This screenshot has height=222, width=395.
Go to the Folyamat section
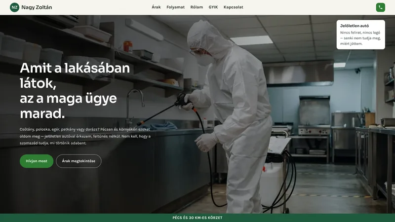[x=175, y=7]
